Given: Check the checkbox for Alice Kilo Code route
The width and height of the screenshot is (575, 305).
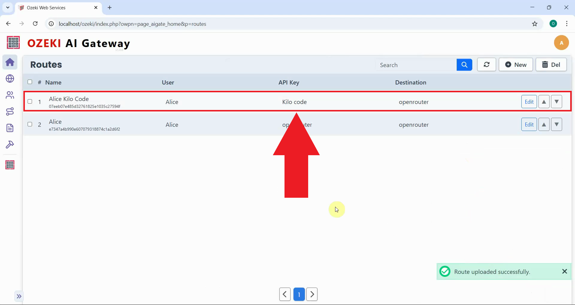Looking at the screenshot, I should [30, 102].
